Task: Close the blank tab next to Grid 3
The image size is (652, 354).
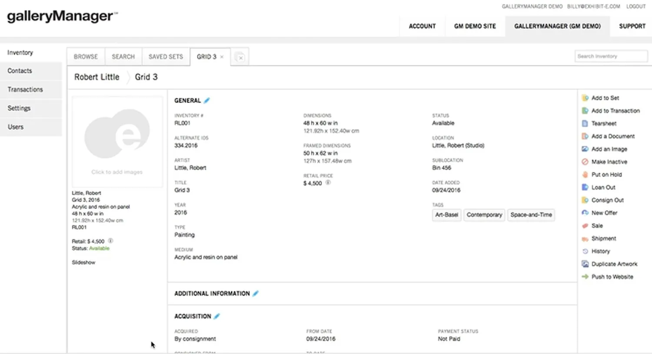Action: (241, 57)
